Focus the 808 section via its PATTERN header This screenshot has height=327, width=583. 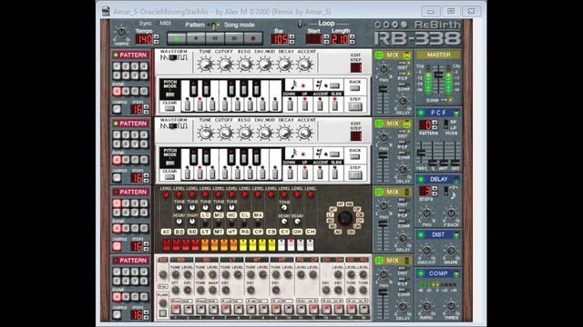click(x=130, y=192)
